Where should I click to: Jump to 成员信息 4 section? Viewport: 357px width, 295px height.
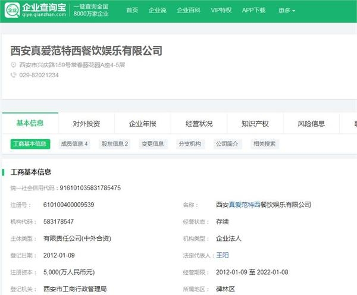pyautogui.click(x=74, y=144)
